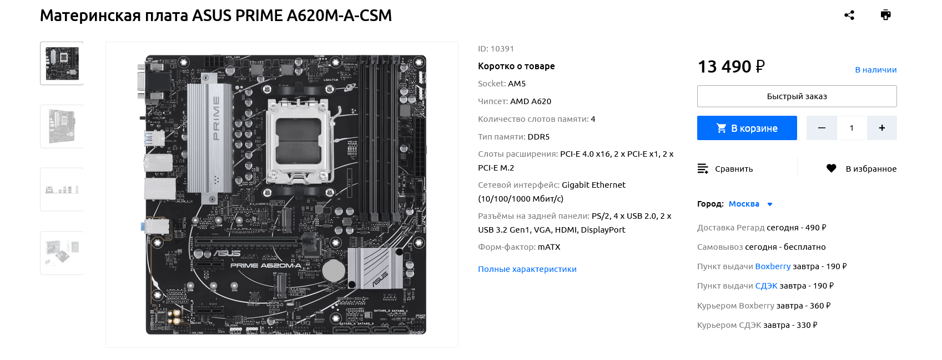Open Полные характеристики link
942x360 pixels.
point(527,269)
